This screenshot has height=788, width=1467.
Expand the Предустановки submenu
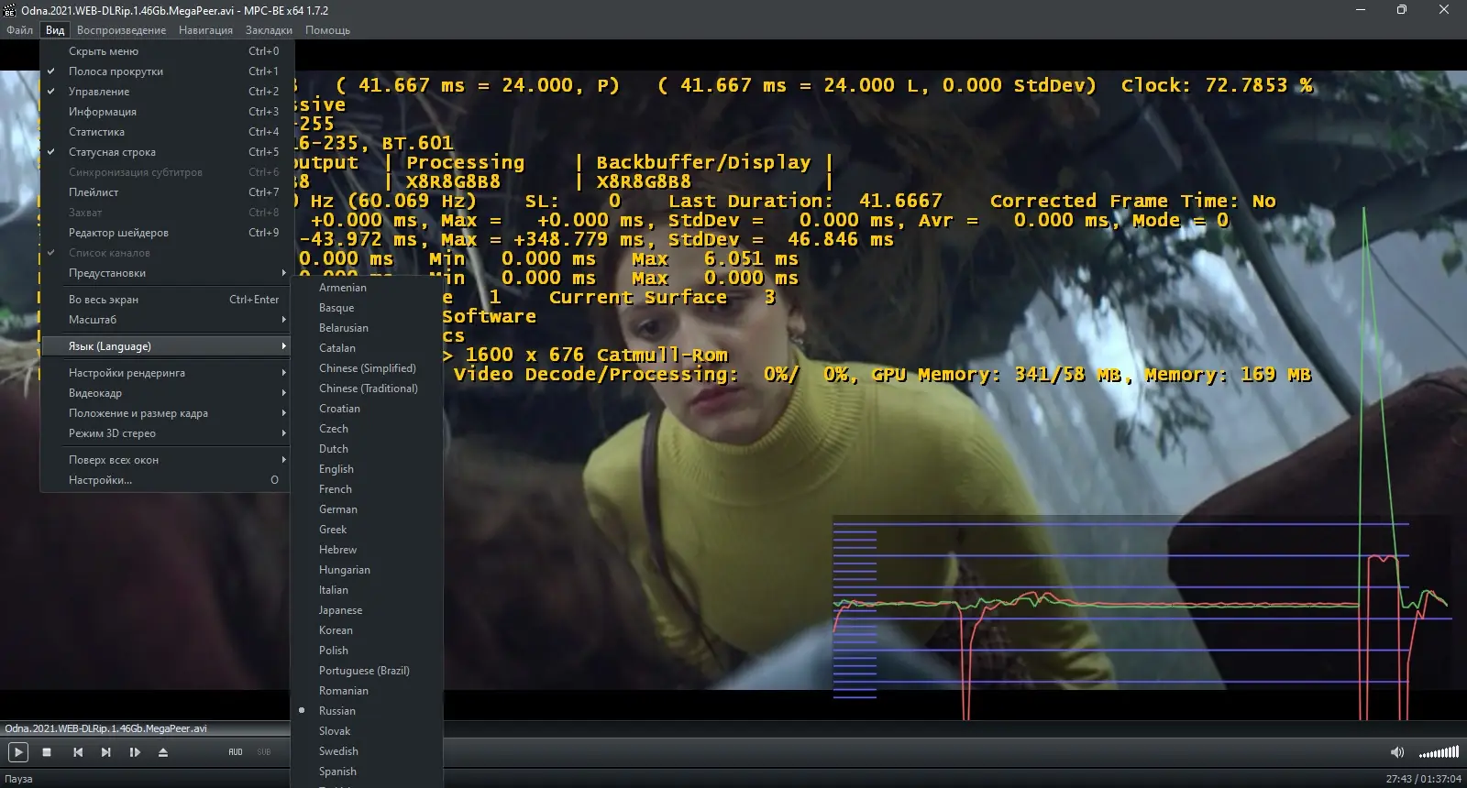pyautogui.click(x=166, y=273)
